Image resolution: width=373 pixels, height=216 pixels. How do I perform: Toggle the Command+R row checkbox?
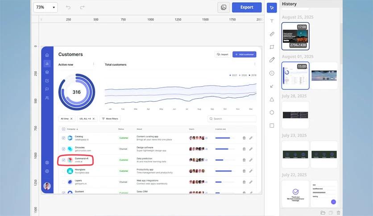pos(63,160)
